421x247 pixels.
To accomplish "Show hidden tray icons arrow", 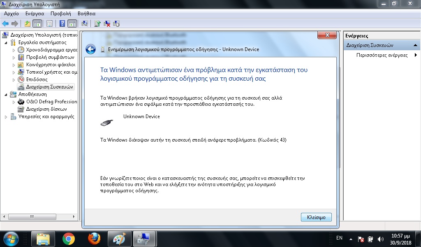I will [x=351, y=239].
